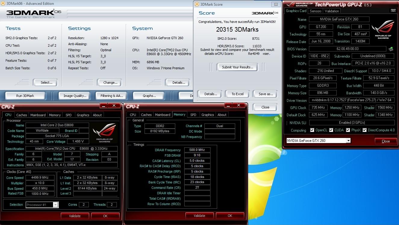Export score with To Excel button

click(237, 94)
